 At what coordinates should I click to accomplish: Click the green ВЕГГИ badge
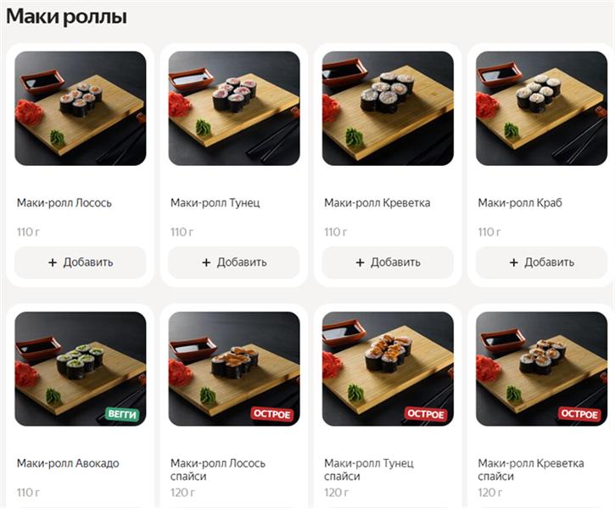[122, 414]
